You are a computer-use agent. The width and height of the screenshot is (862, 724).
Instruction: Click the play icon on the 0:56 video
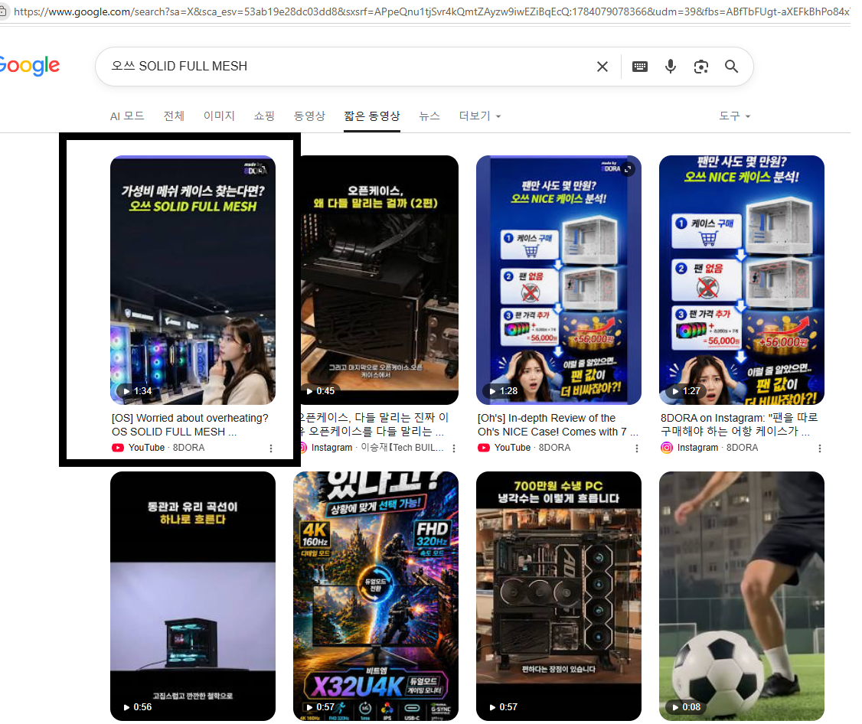tap(126, 707)
